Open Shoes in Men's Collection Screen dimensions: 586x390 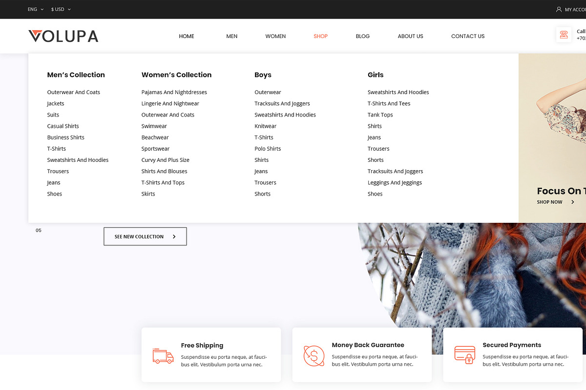54,194
